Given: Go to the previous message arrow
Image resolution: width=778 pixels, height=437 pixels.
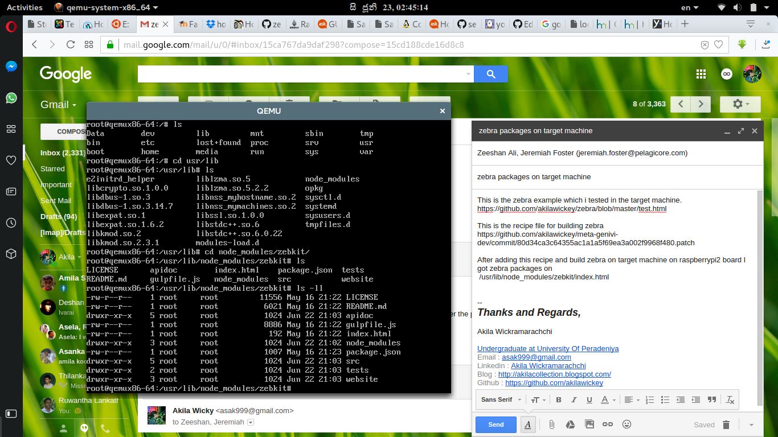Looking at the screenshot, I should [x=681, y=104].
